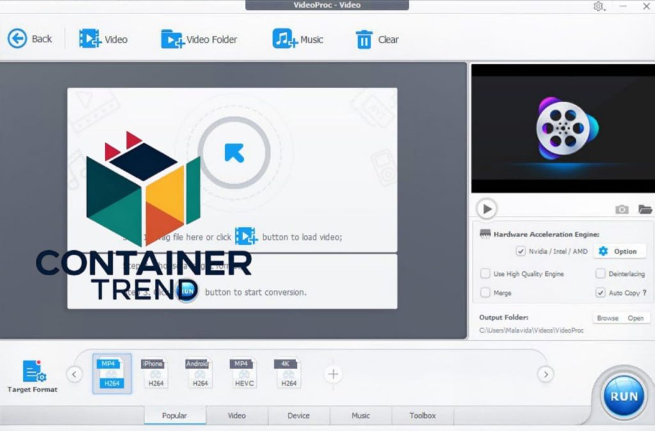Select the MP4 H264 format preset
Image resolution: width=655 pixels, height=431 pixels.
tap(112, 374)
